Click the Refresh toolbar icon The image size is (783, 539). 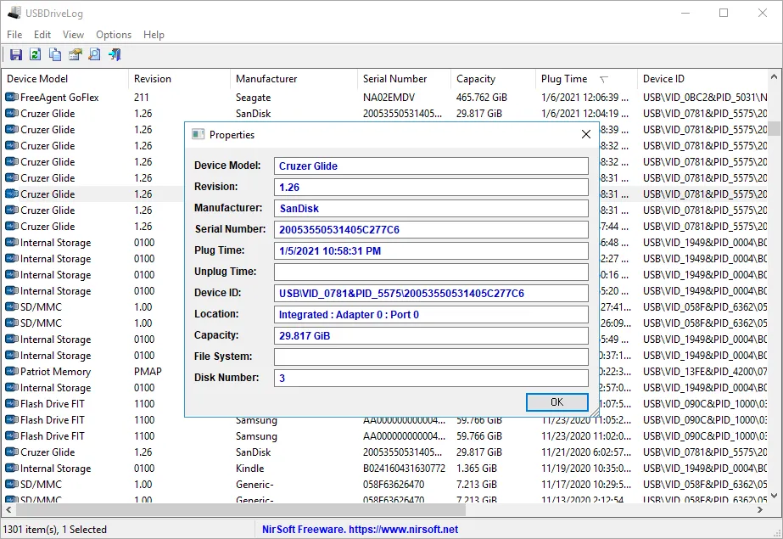[35, 54]
